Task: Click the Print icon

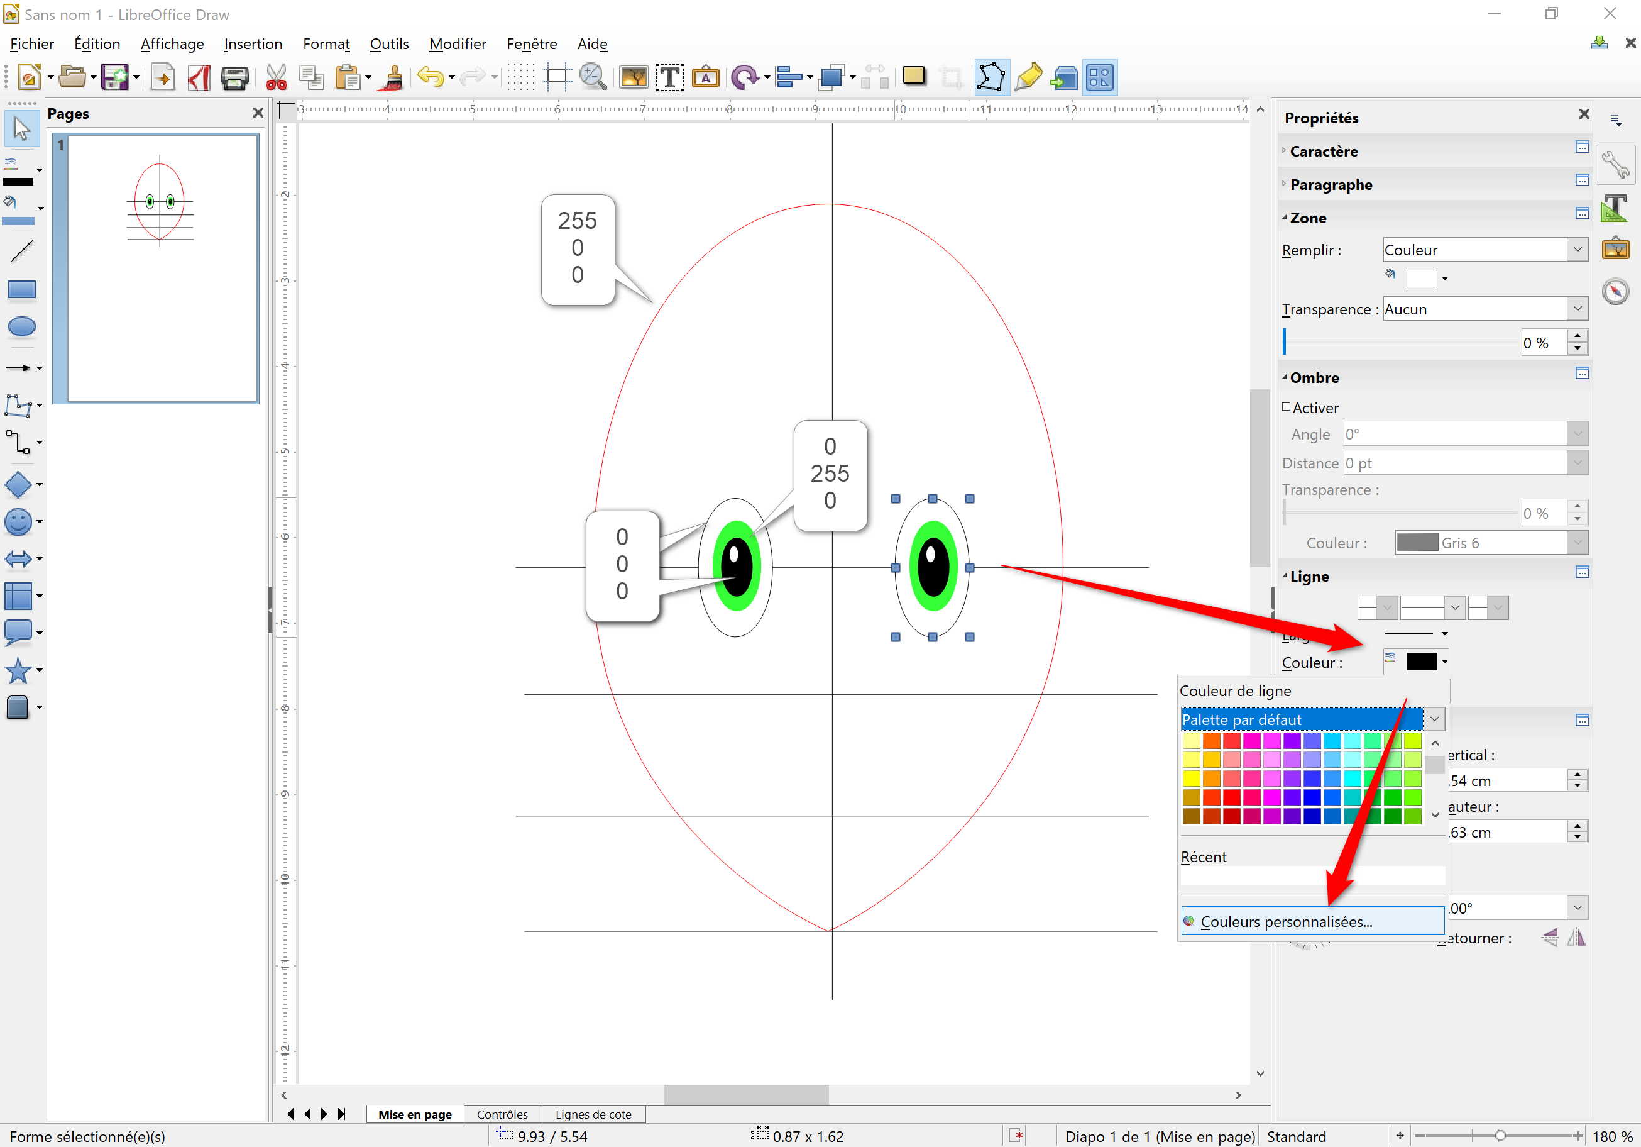Action: [x=234, y=77]
